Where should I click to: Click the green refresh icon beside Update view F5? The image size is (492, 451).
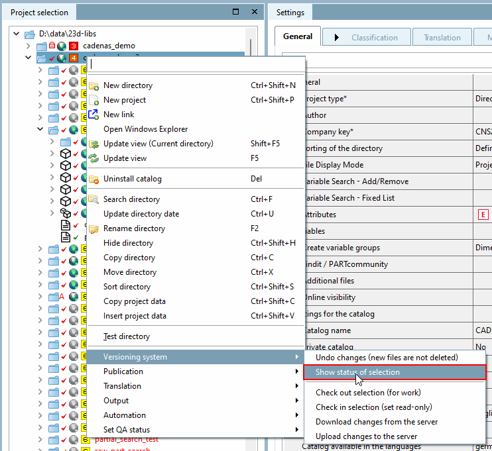pos(93,158)
